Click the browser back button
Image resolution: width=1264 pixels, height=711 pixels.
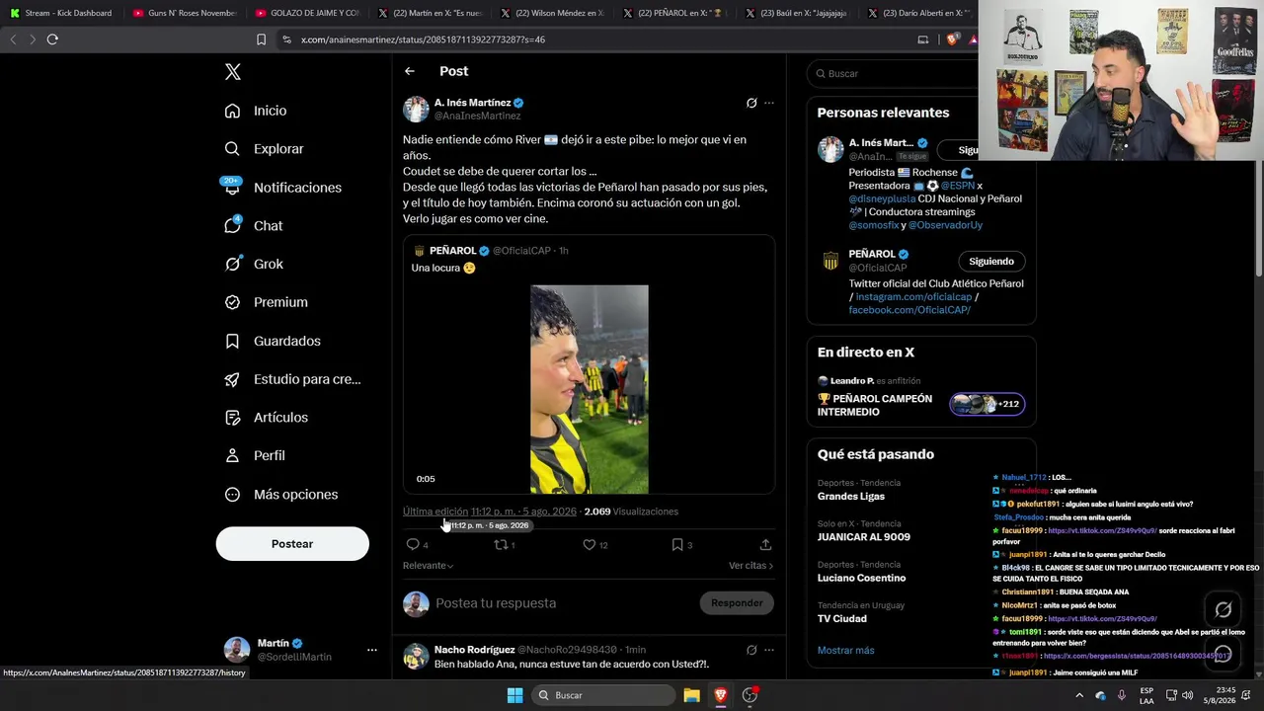tap(13, 39)
